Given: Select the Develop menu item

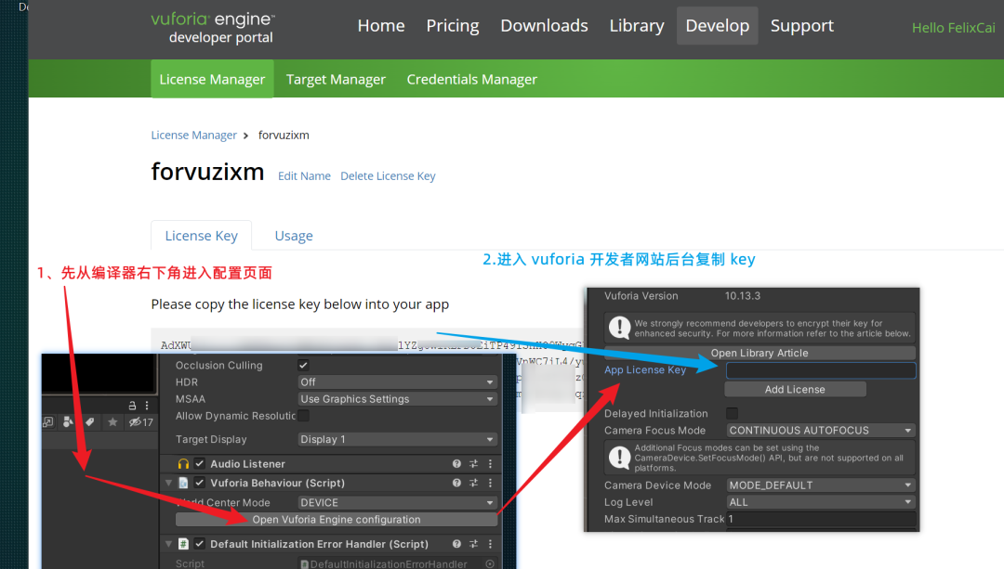Looking at the screenshot, I should pos(717,26).
